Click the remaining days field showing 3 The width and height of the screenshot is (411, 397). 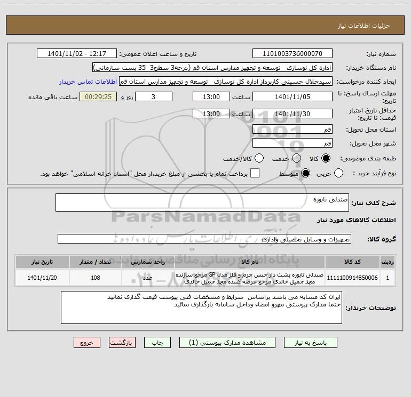click(x=154, y=97)
